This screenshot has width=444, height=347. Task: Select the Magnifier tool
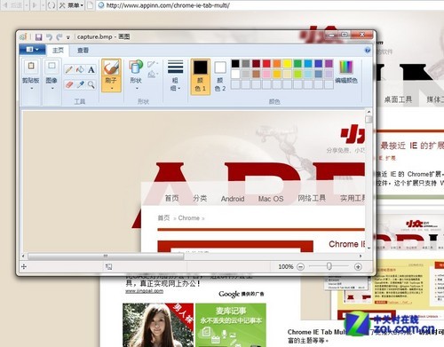point(91,84)
